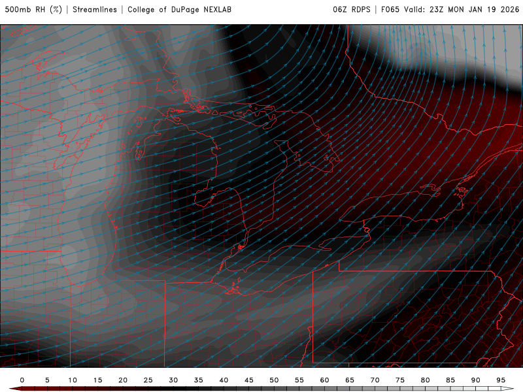Click the colorbar label '65'
Viewport: 523px width, 392px height.
coord(350,380)
